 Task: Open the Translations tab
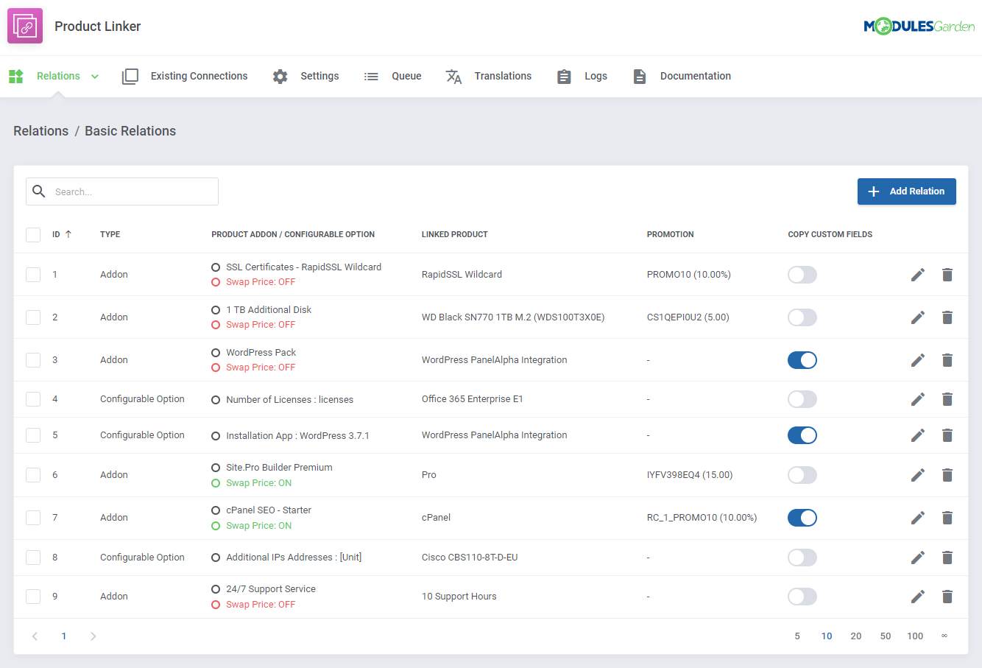click(x=502, y=77)
